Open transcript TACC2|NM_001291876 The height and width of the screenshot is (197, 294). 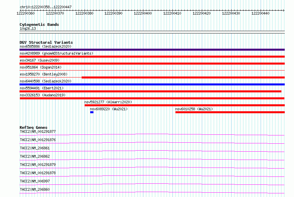[38, 140]
